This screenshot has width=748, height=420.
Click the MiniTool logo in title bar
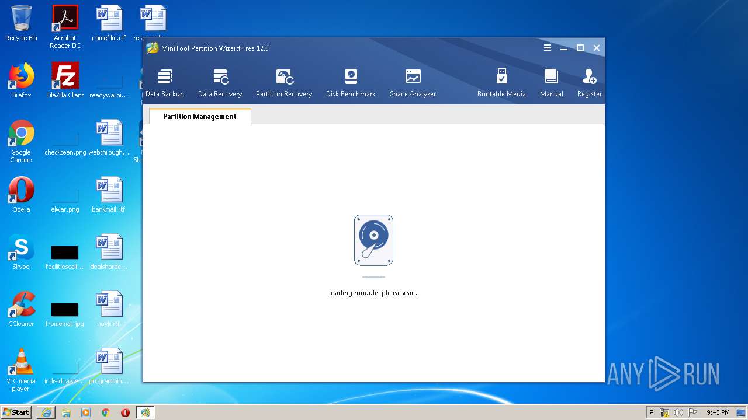(152, 48)
